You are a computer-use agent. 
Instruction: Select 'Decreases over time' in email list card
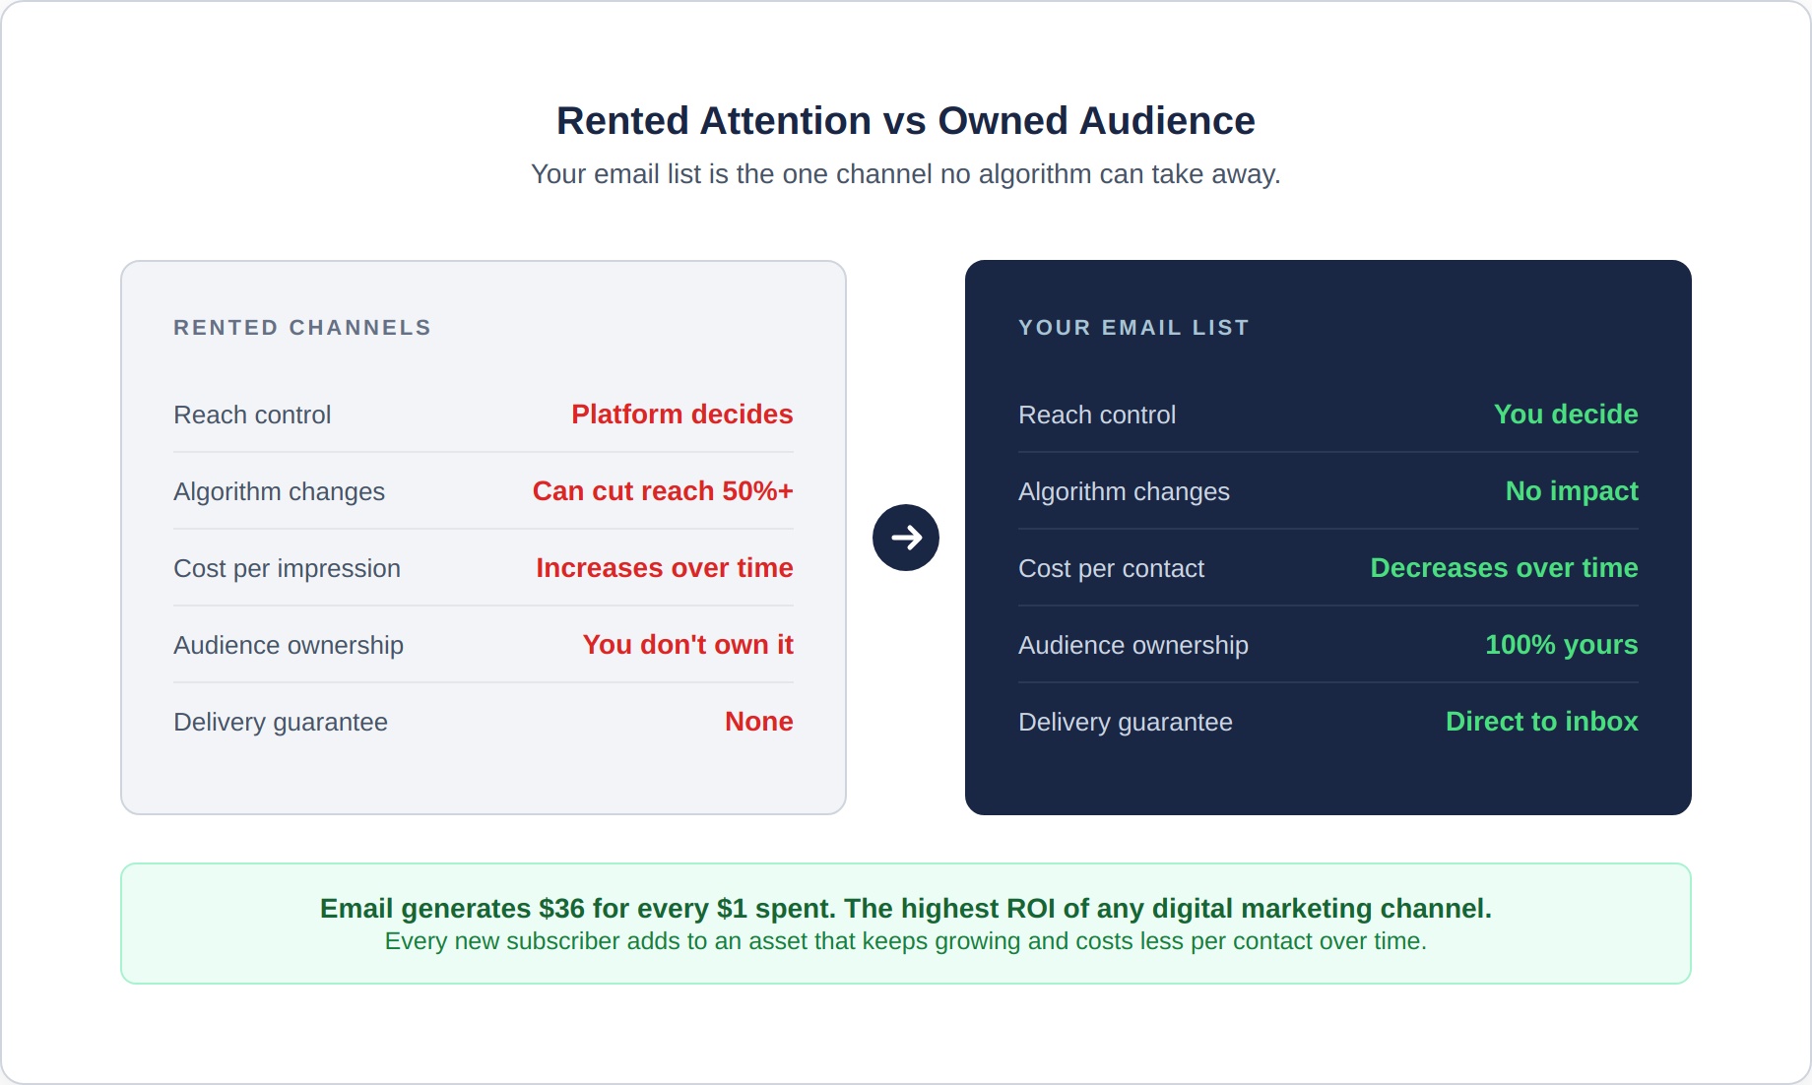(x=1503, y=568)
